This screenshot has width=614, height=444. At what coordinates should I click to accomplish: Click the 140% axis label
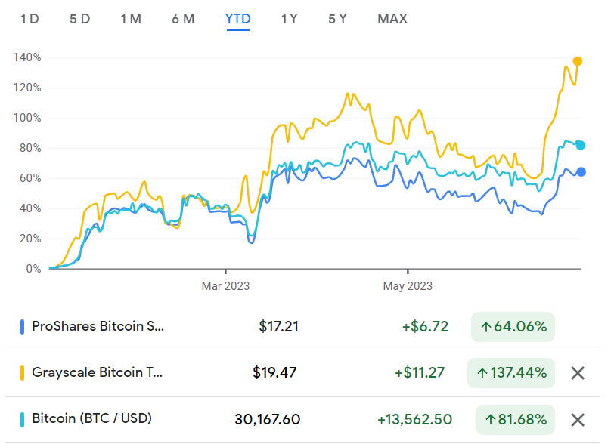coord(27,57)
